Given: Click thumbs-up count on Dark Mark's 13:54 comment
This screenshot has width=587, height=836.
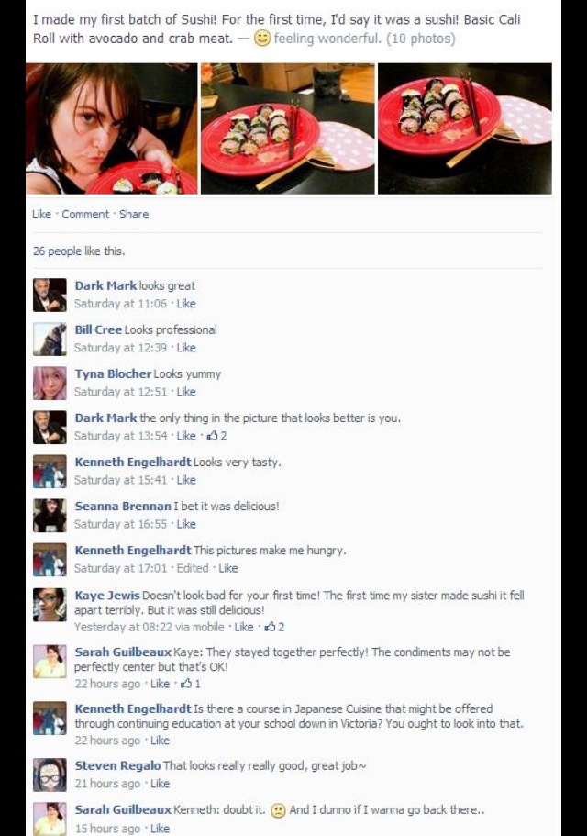Looking at the screenshot, I should click(217, 436).
